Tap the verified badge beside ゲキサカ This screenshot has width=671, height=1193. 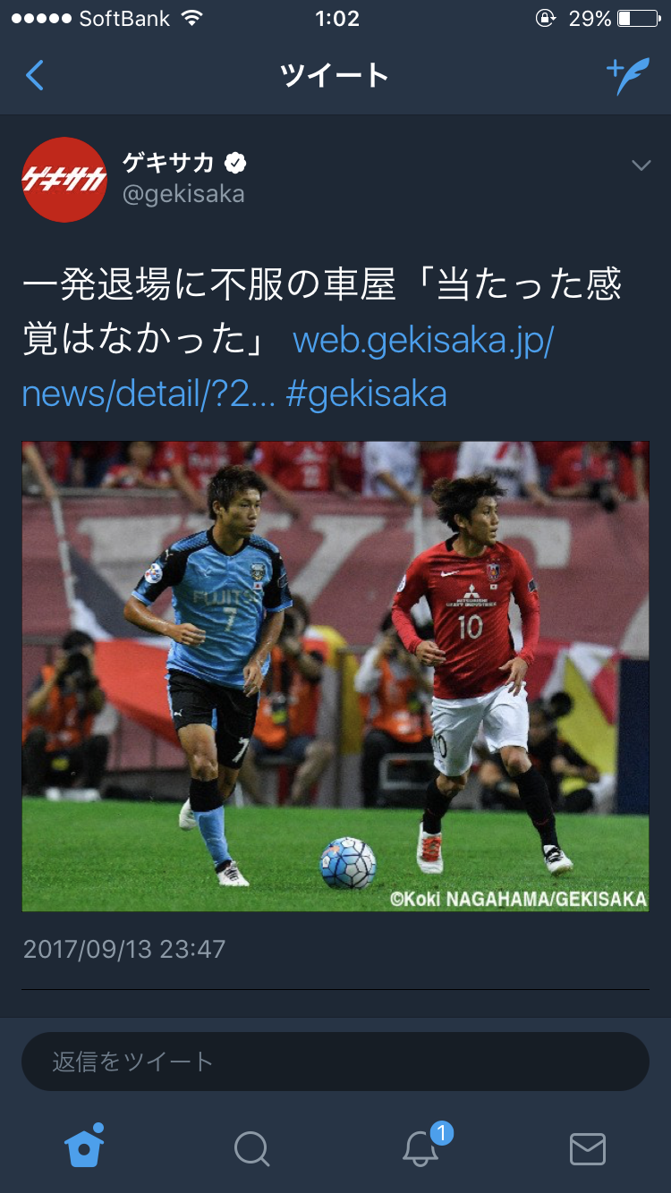[235, 163]
